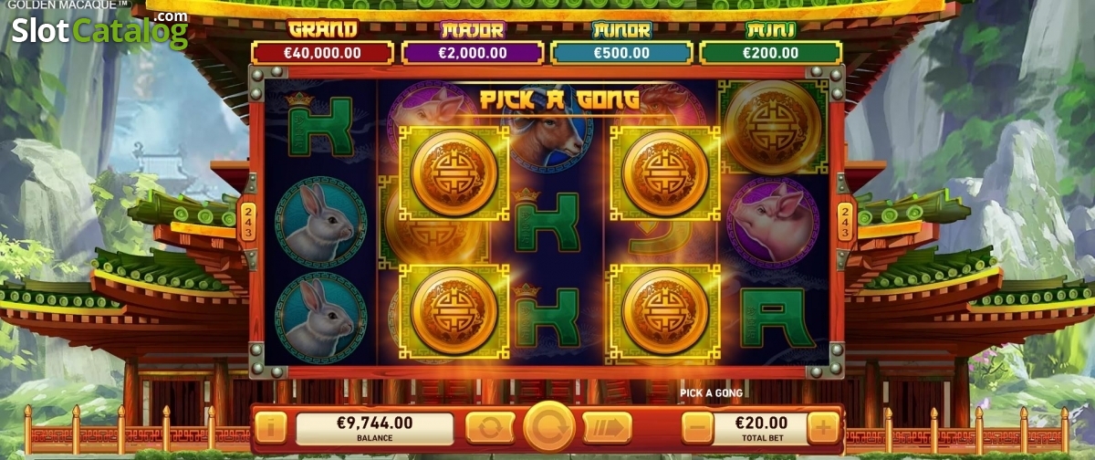Click the €9,744.00 balance field

(375, 427)
